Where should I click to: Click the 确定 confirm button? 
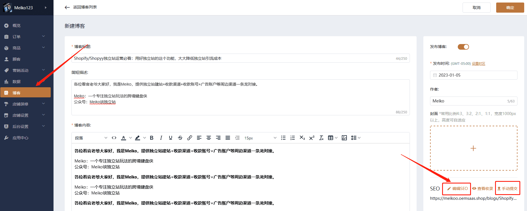[x=510, y=8]
